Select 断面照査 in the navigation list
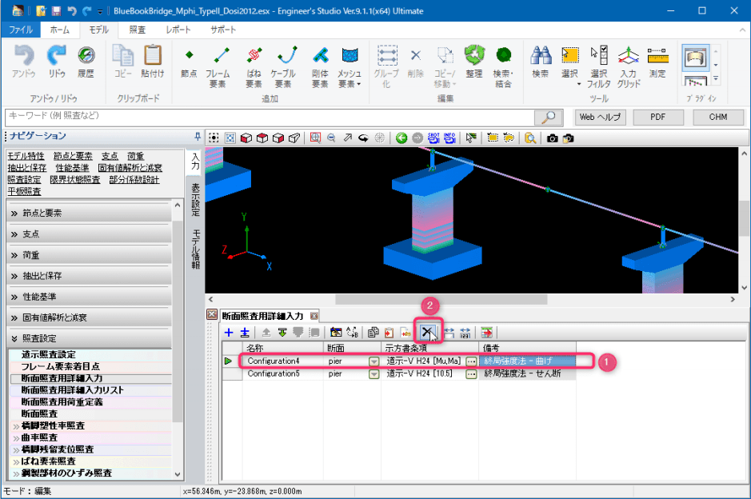751x499 pixels. [x=40, y=413]
